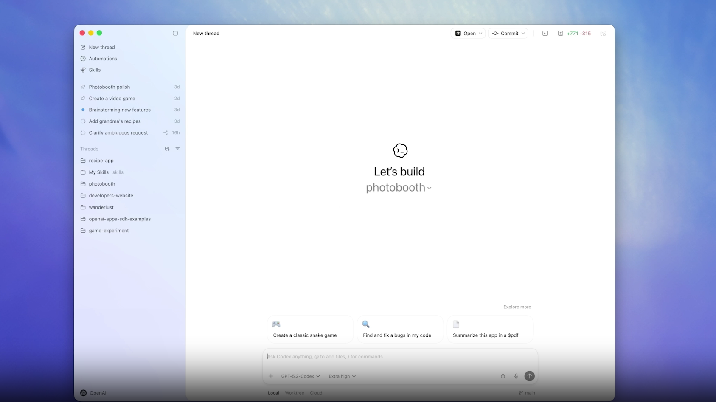
Task: Toggle the sidebar panel icon
Action: [175, 33]
